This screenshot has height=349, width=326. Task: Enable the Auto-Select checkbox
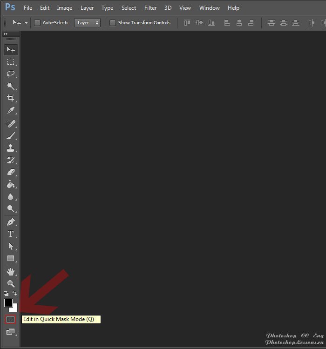pyautogui.click(x=37, y=23)
